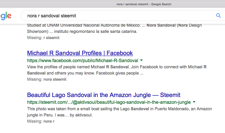Click the window title bar text
The height and width of the screenshot is (133, 225).
pyautogui.click(x=144, y=4)
